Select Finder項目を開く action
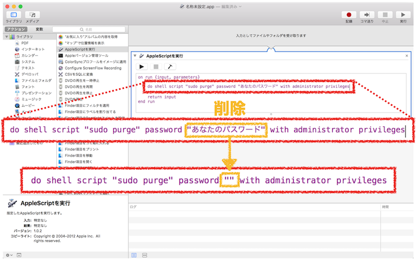 79,162
